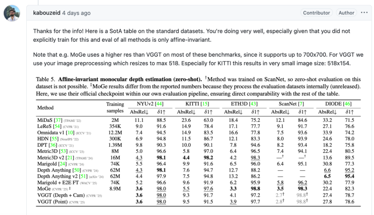Screen dimensions: 374x215
Task: Open kabouzeid's profile avatar picture
Action: click(x=12, y=13)
